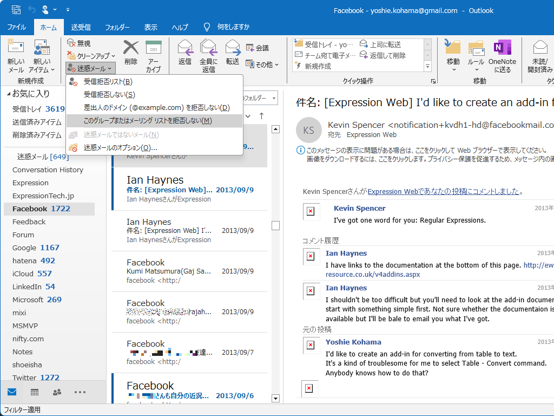Click the Delete (削除) X icon
The height and width of the screenshot is (416, 554).
(x=131, y=48)
